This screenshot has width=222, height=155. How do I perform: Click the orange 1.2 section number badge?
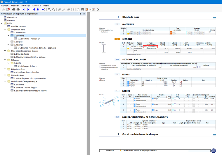pyautogui.click(x=117, y=39)
